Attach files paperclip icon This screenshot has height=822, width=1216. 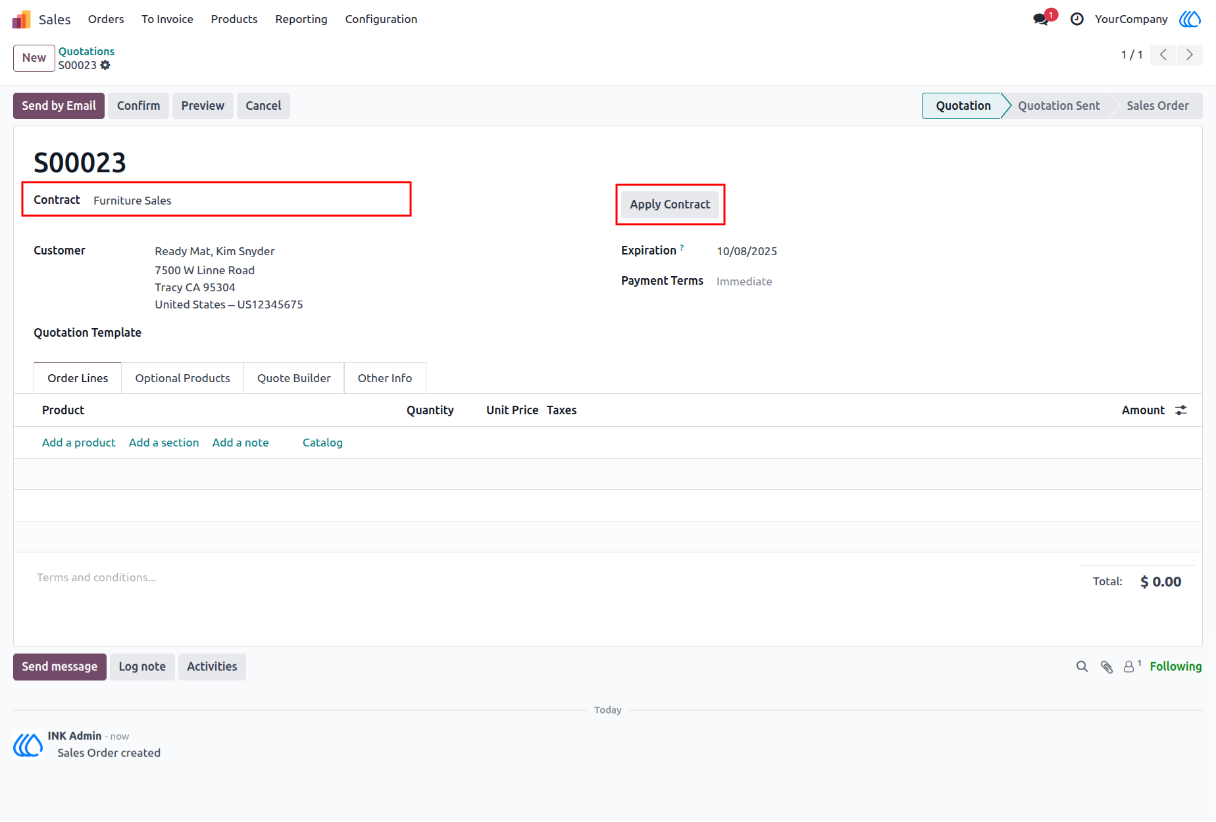click(x=1107, y=667)
